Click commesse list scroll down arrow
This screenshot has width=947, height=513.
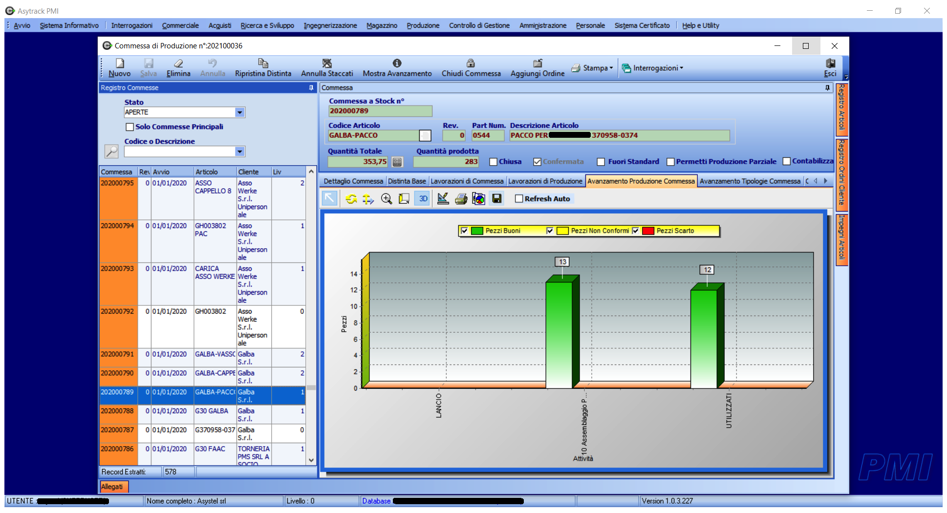coord(311,460)
